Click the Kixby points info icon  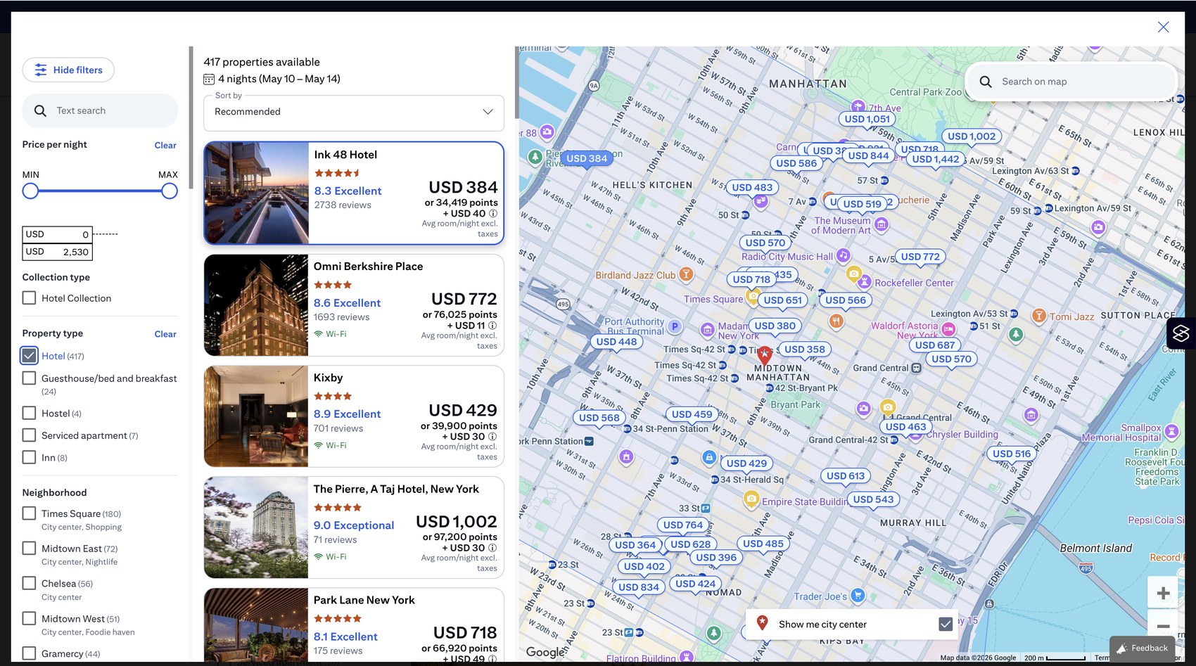[492, 436]
